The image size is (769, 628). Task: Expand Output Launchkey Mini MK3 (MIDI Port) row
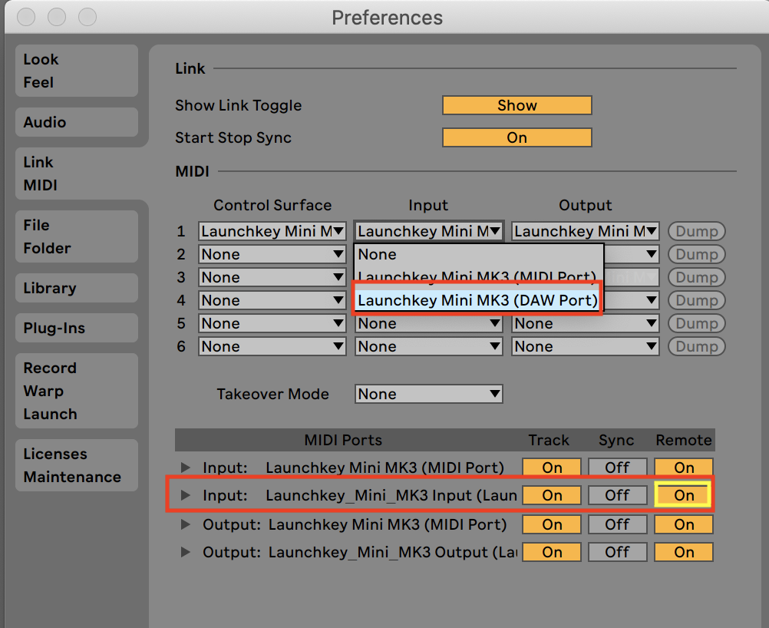click(186, 524)
